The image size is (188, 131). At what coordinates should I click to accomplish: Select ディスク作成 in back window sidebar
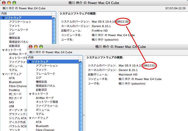(x=17, y=122)
